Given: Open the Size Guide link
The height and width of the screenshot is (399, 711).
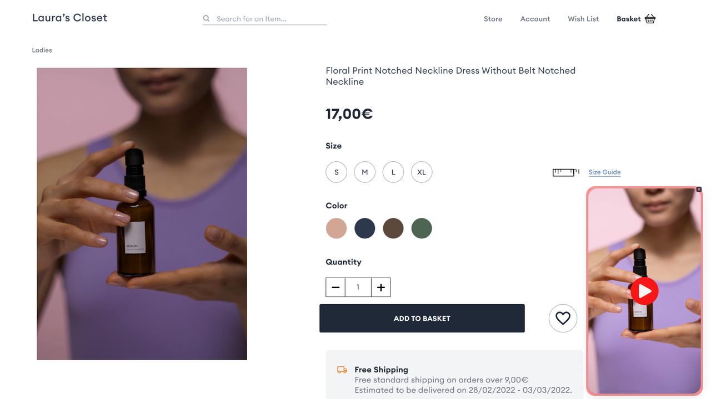Looking at the screenshot, I should [x=604, y=172].
